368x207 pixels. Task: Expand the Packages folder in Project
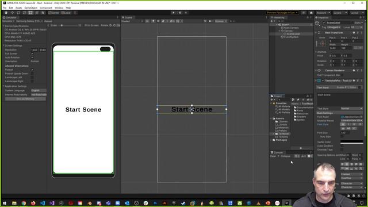tap(271, 140)
